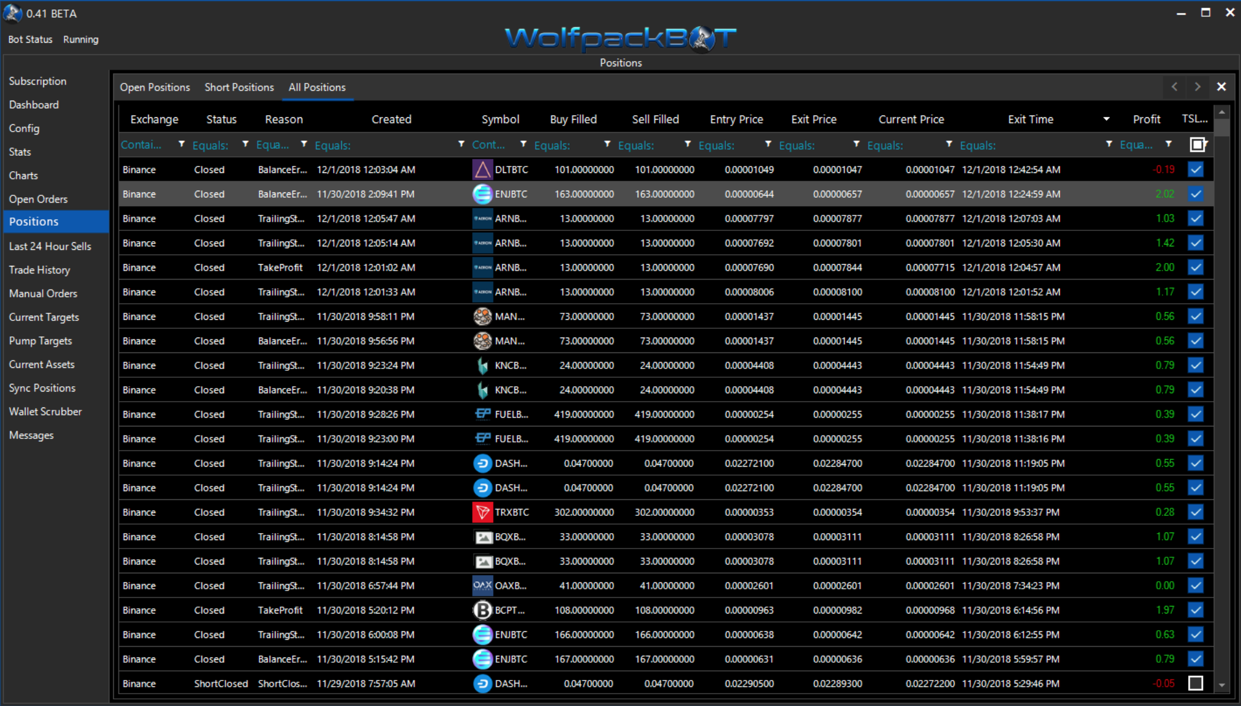The height and width of the screenshot is (706, 1241).
Task: Switch to the Short Positions tab
Action: [239, 88]
